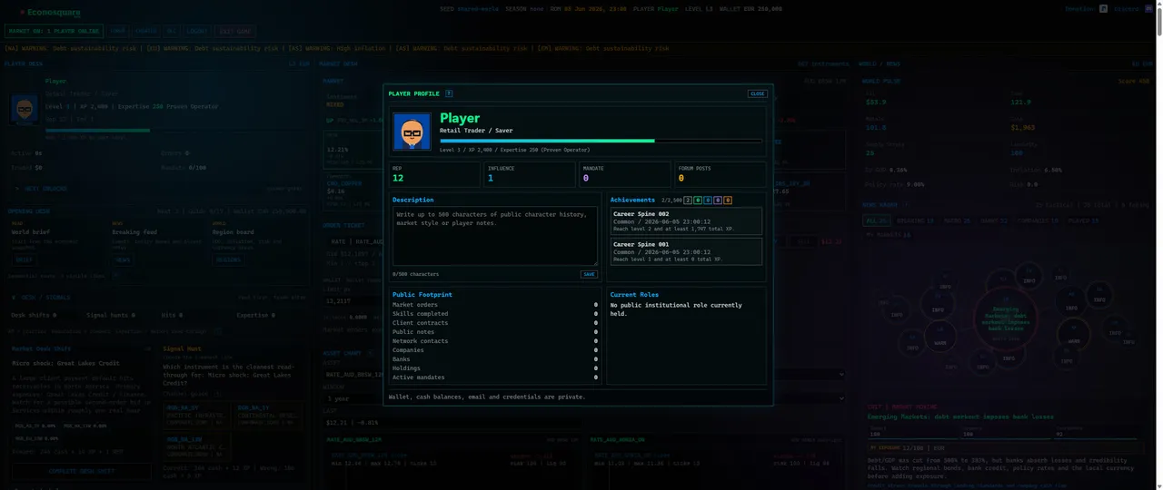Save the profile description

[x=590, y=274]
